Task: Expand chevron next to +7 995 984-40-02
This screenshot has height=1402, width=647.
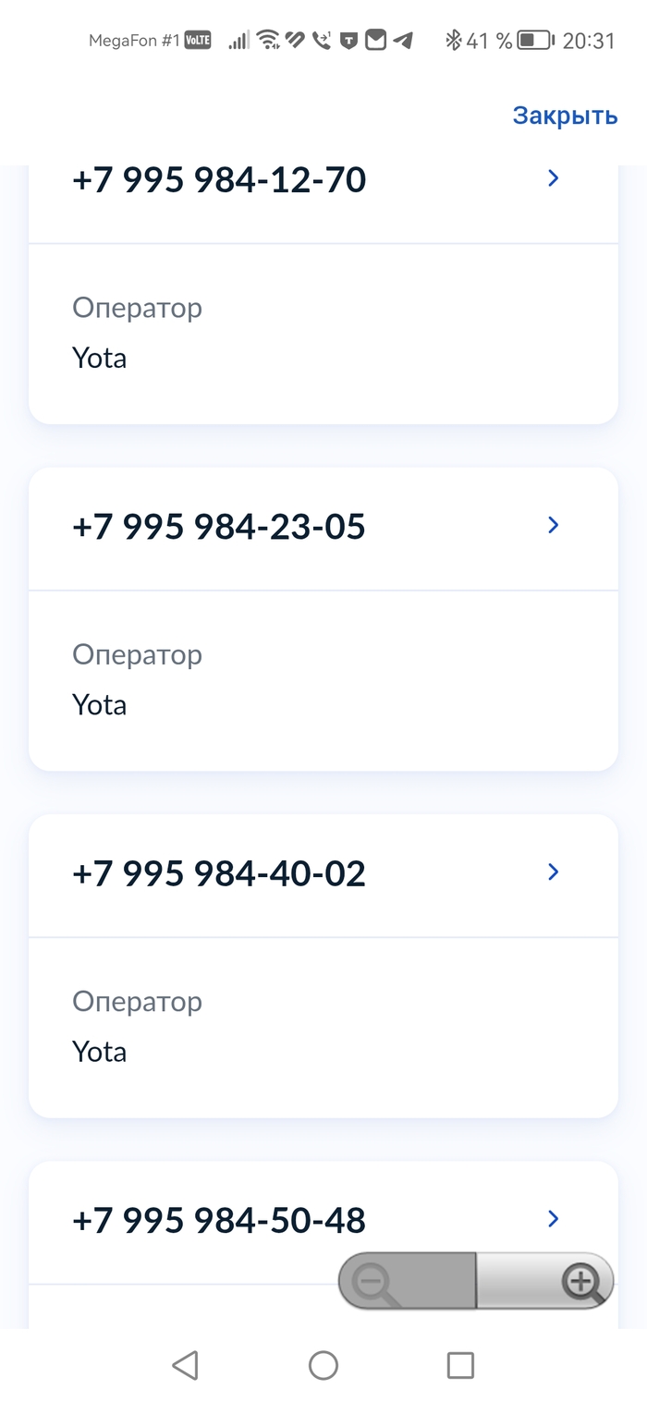Action: click(x=554, y=872)
